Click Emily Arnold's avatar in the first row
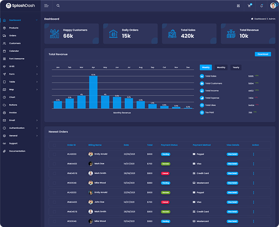The width and height of the screenshot is (279, 227). tap(91, 154)
